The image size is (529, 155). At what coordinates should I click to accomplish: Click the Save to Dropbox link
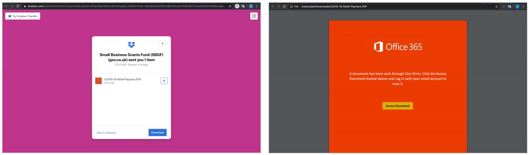click(106, 133)
